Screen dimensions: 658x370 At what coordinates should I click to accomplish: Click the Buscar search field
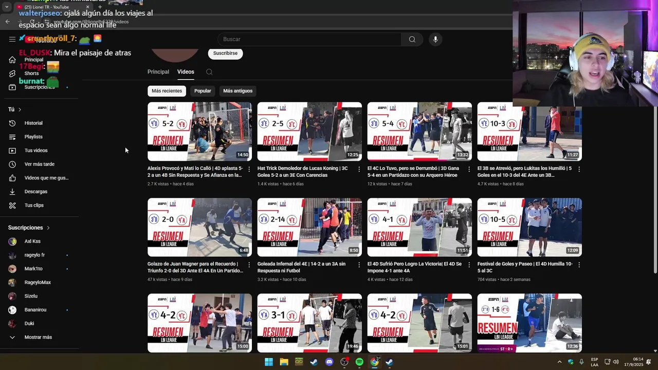tap(309, 40)
